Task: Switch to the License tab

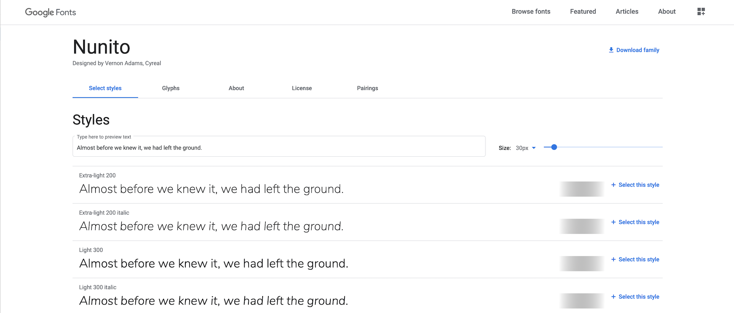Action: [x=302, y=88]
